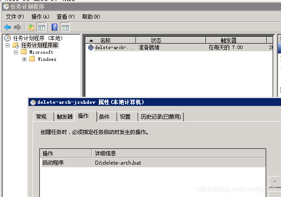Click the 在每天的 7:00 trigger cell
This screenshot has height=197, width=281.
[x=225, y=48]
